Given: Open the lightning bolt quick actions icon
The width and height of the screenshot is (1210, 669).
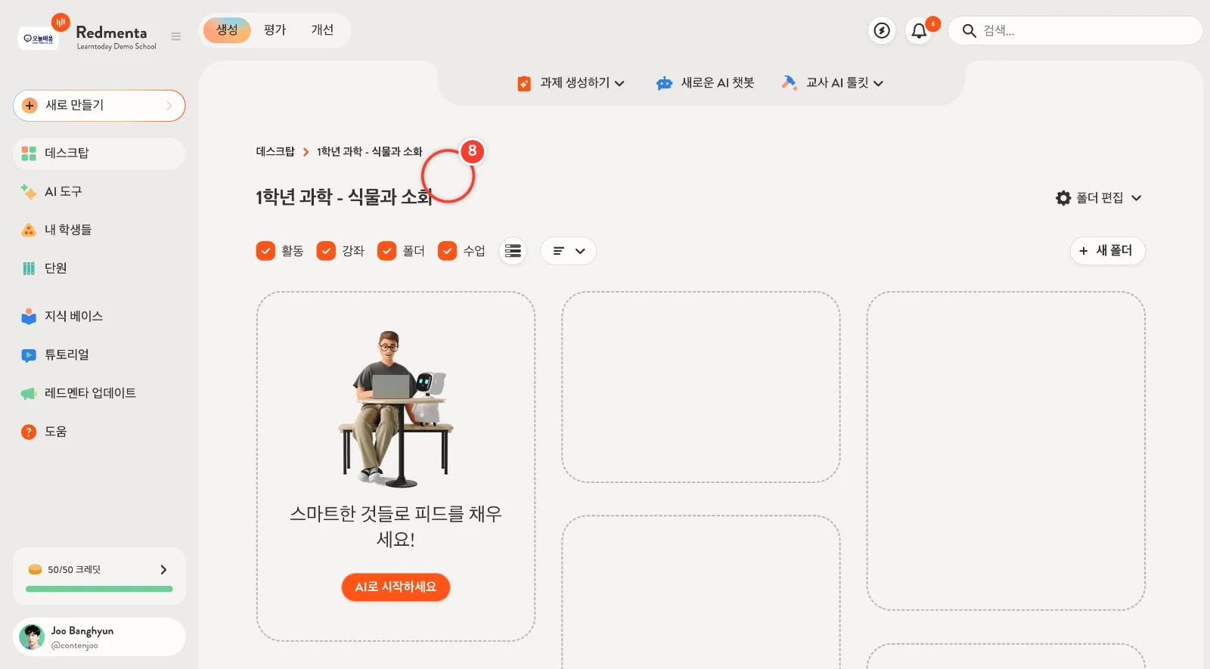Looking at the screenshot, I should [882, 30].
